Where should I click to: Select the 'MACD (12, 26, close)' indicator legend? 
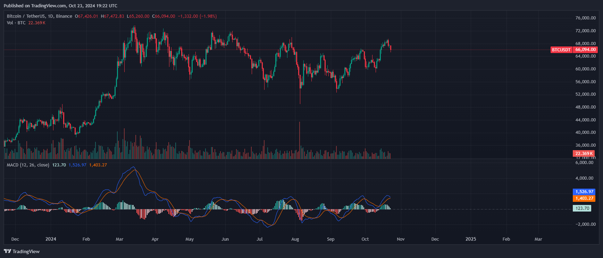tap(28, 165)
